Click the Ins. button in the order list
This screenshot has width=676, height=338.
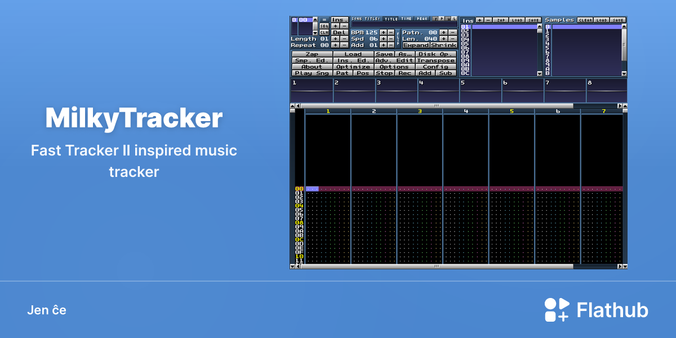click(340, 20)
